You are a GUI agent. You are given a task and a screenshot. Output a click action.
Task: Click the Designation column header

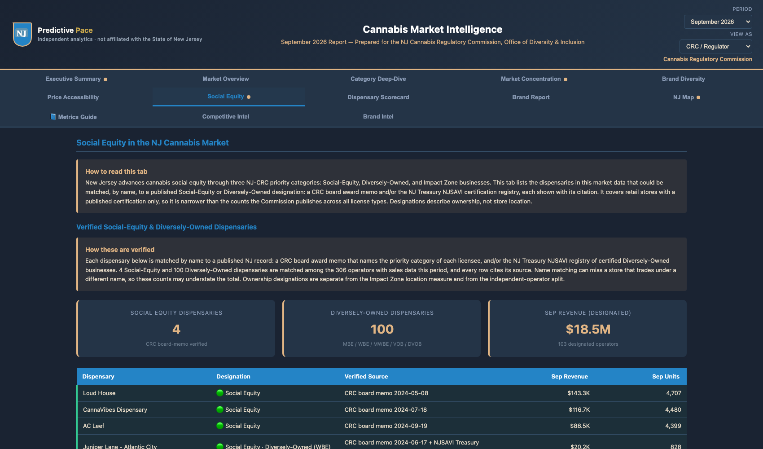click(233, 377)
